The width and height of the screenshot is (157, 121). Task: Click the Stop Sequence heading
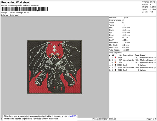(x=116, y=53)
